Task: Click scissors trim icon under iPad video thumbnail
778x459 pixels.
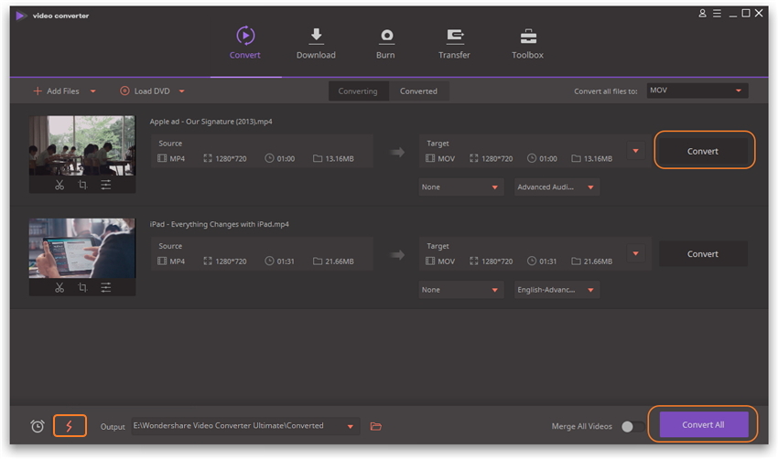Action: (x=59, y=287)
